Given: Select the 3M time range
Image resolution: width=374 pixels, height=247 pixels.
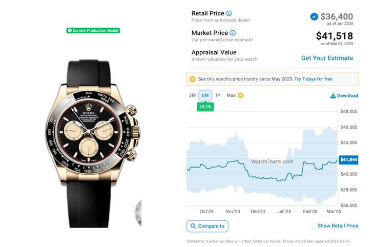Looking at the screenshot, I should pyautogui.click(x=192, y=95).
